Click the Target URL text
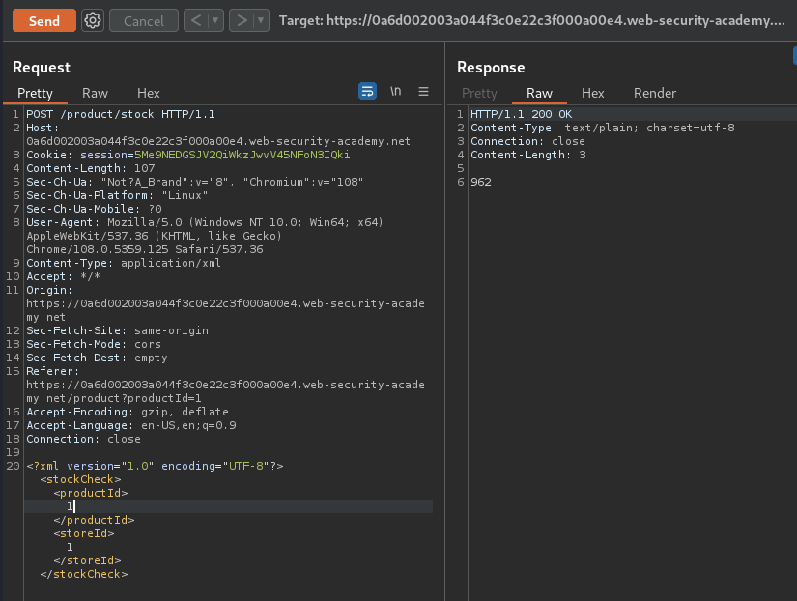Image resolution: width=797 pixels, height=601 pixels. click(x=532, y=21)
